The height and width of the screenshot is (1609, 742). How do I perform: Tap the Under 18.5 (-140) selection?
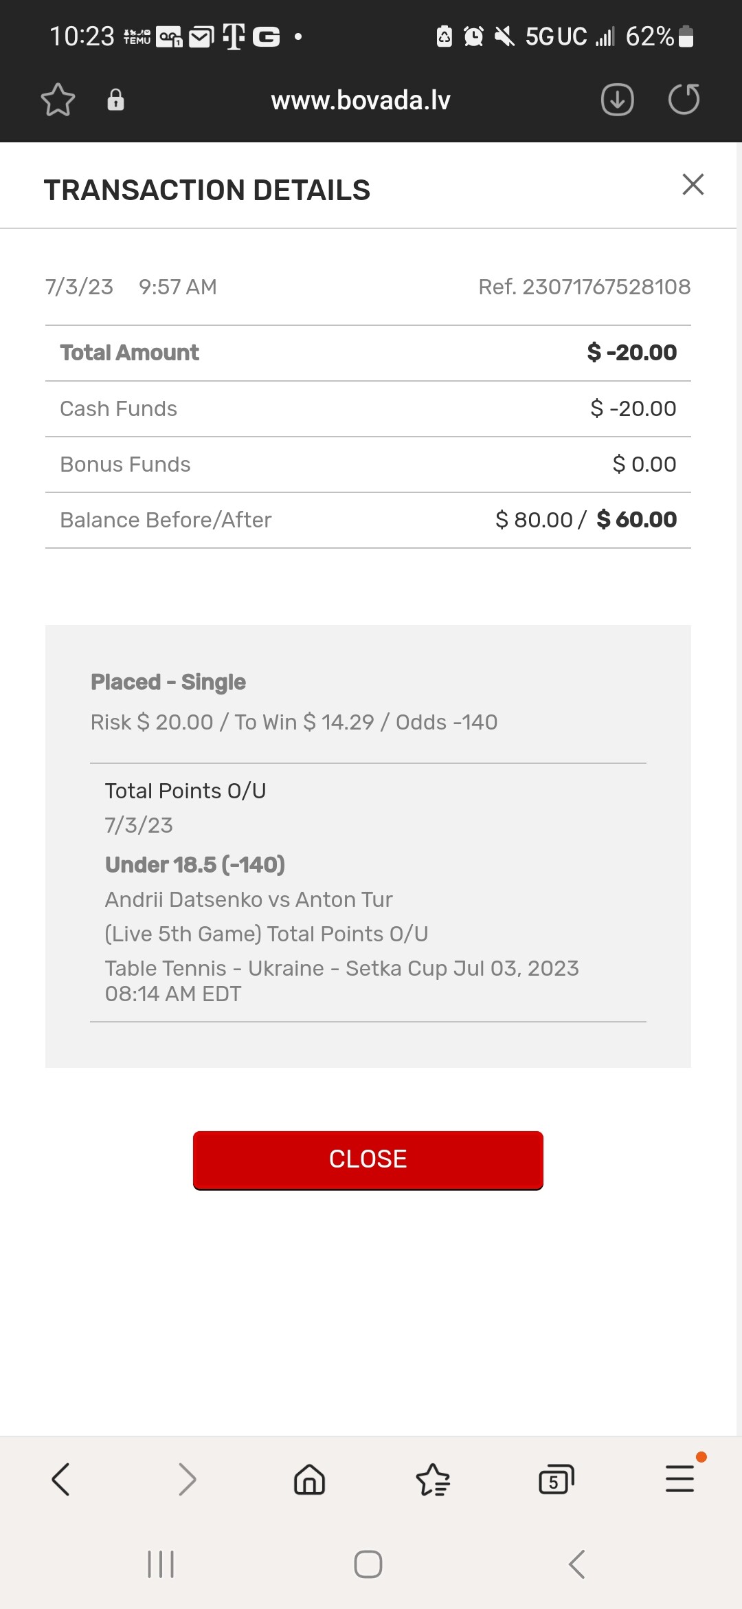tap(195, 864)
